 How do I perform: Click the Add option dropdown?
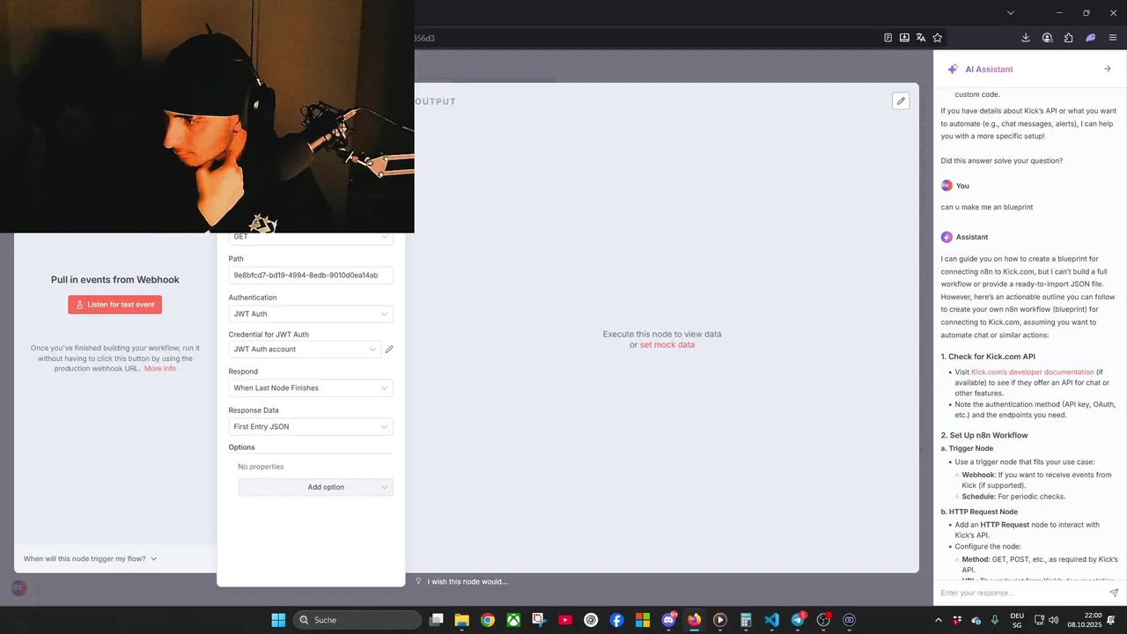[315, 487]
